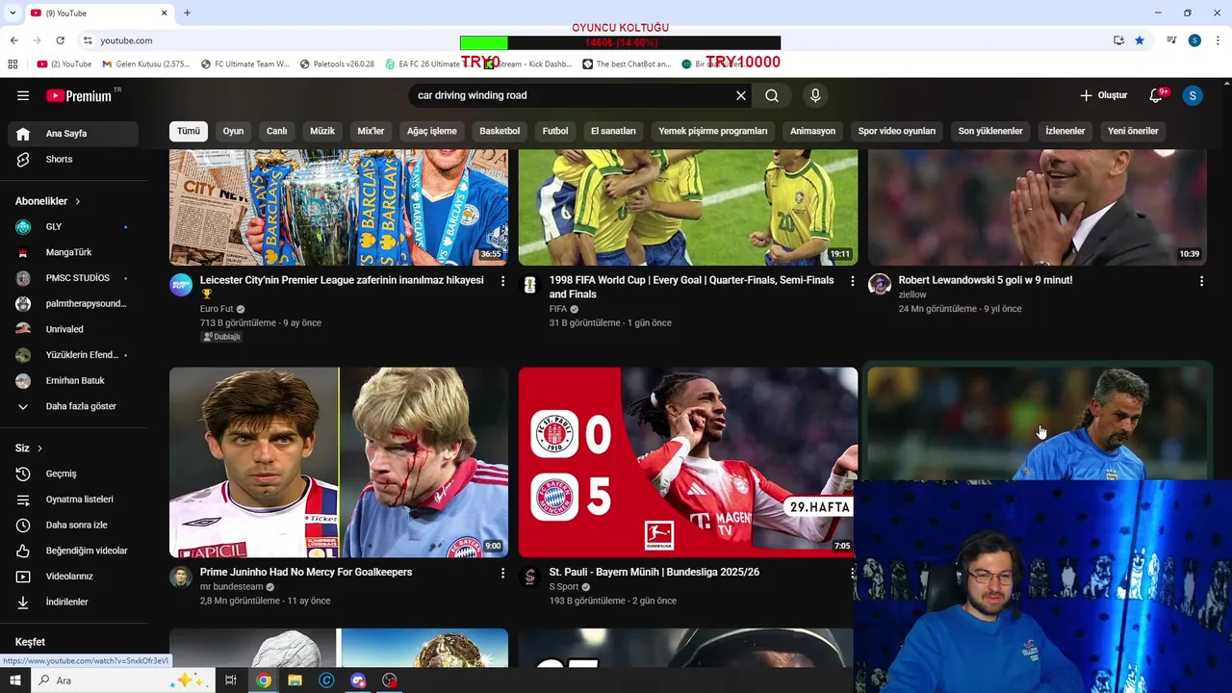This screenshot has height=693, width=1232.
Task: Open more options for 1998 FIFA World Cup video
Action: [x=852, y=281]
